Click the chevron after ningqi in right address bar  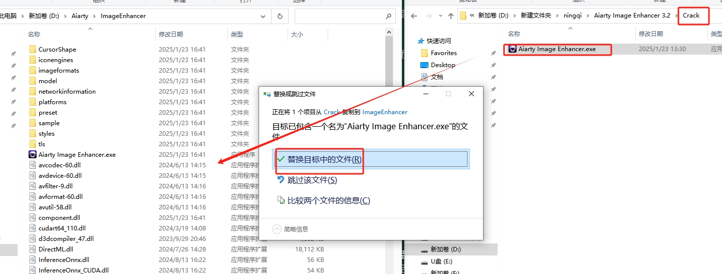click(588, 16)
